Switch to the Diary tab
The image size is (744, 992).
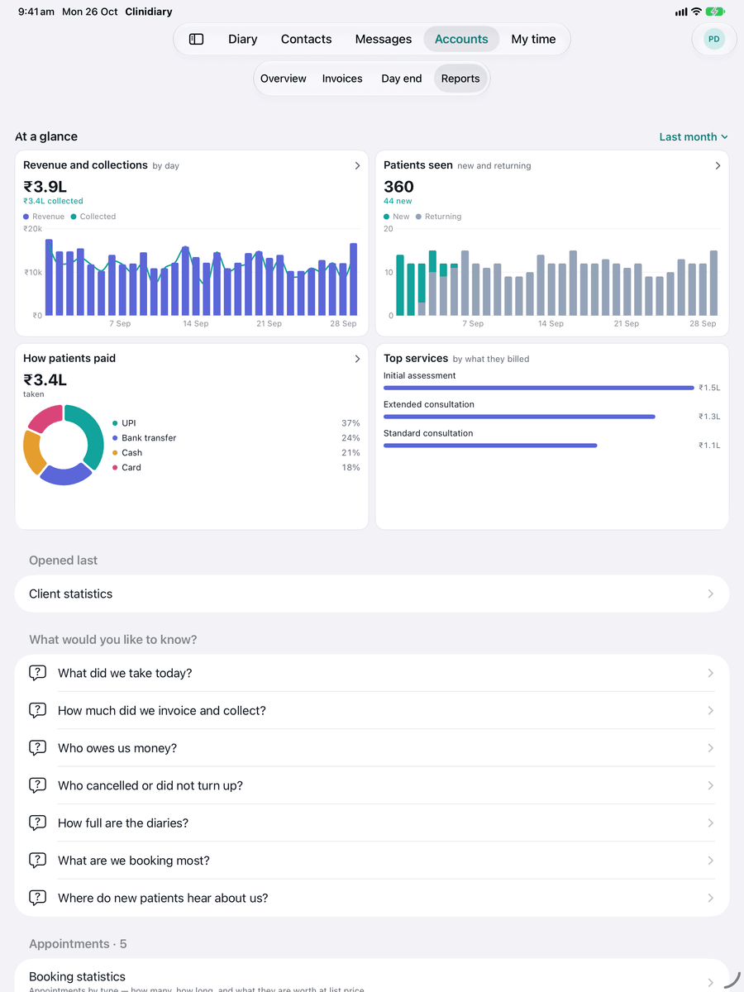click(243, 39)
